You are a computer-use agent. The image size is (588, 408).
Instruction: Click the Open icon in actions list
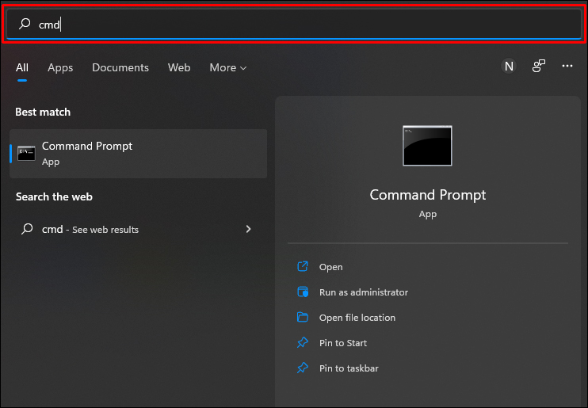tap(302, 267)
